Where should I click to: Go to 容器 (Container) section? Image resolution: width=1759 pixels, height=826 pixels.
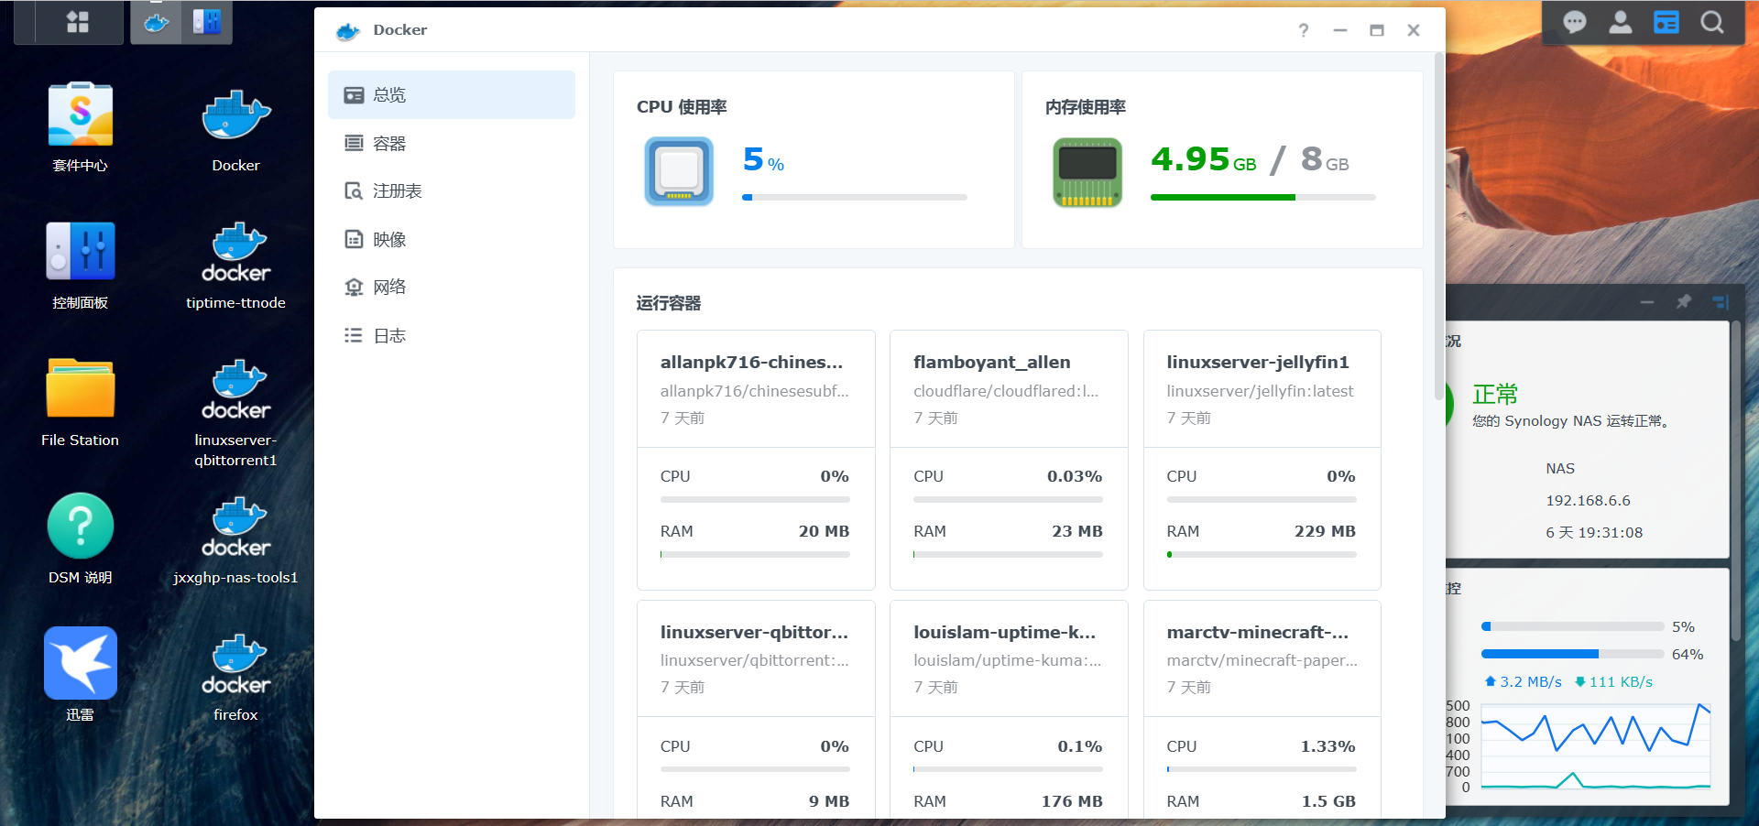[452, 143]
